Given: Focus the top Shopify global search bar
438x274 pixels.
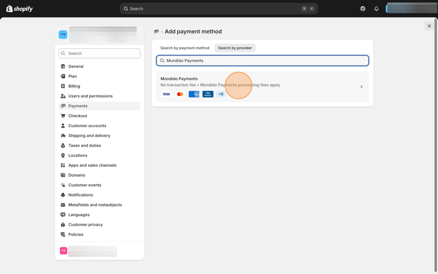Looking at the screenshot, I should 219,9.
